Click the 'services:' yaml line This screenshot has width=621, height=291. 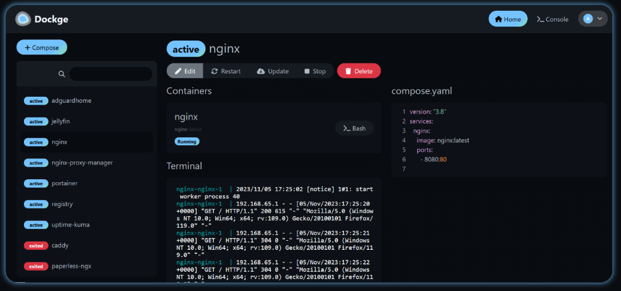point(421,121)
